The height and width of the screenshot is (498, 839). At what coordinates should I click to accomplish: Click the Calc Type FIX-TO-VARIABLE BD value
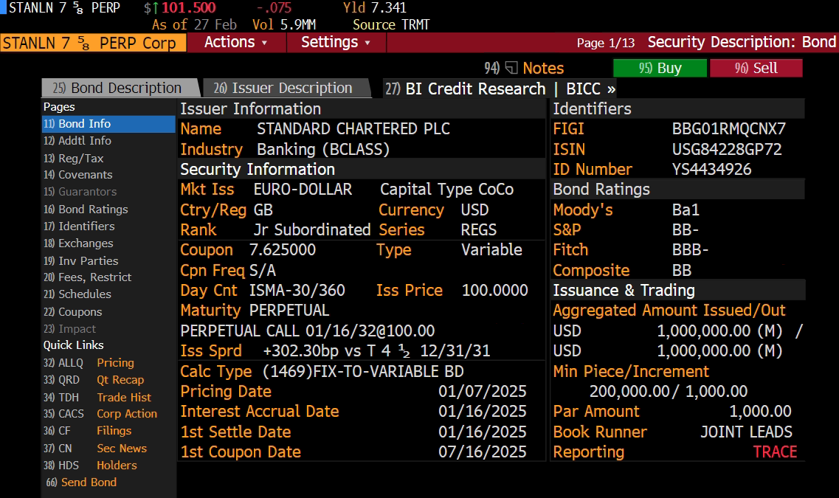click(363, 371)
